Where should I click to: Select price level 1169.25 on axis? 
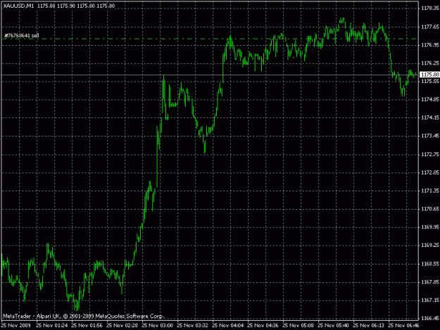pyautogui.click(x=430, y=246)
